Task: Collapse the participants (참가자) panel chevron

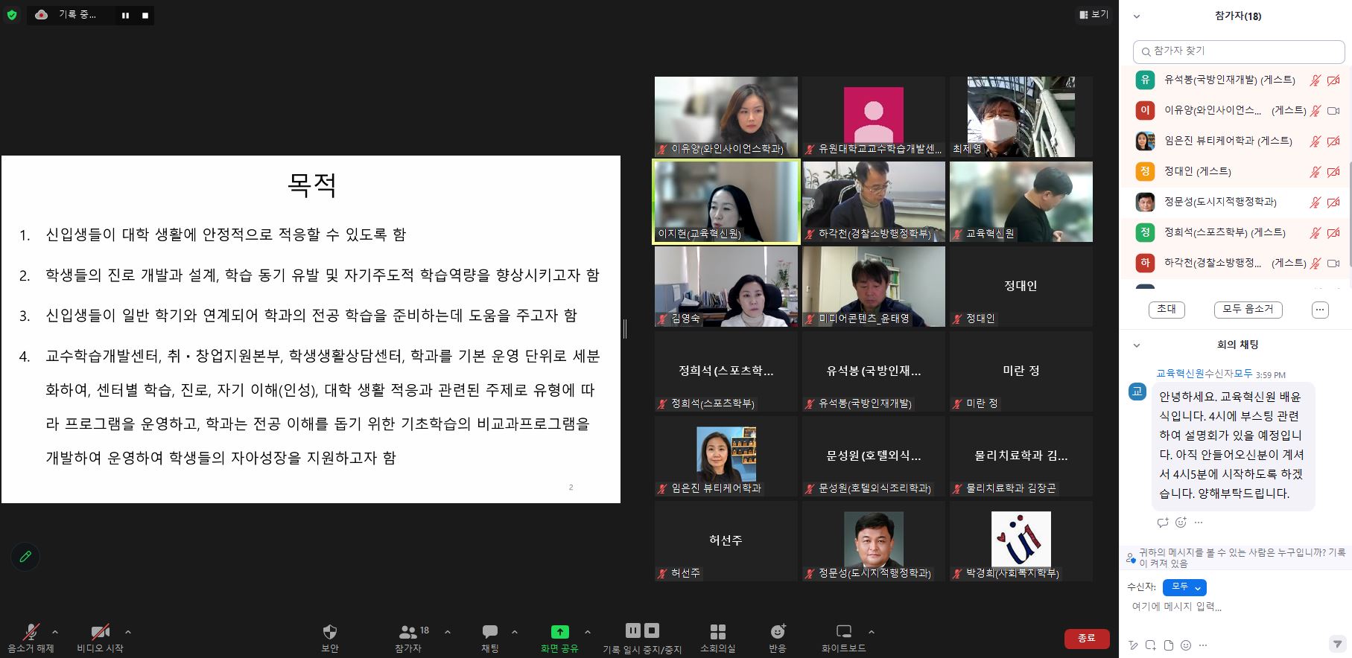Action: point(1137,16)
